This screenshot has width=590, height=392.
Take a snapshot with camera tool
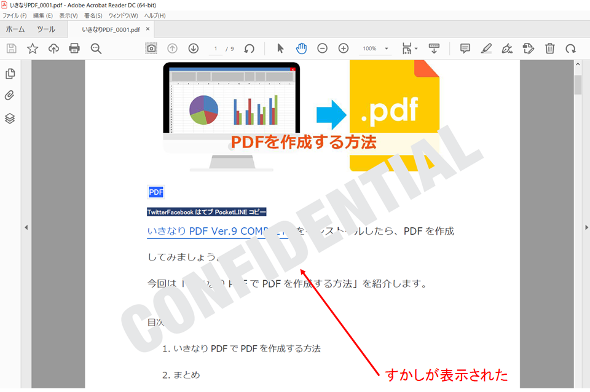(x=151, y=49)
